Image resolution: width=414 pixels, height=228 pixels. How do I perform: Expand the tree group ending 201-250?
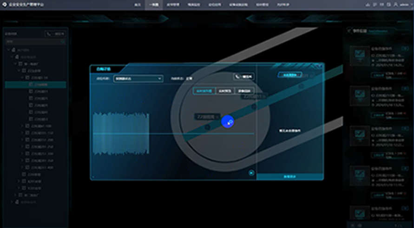[x=22, y=146]
